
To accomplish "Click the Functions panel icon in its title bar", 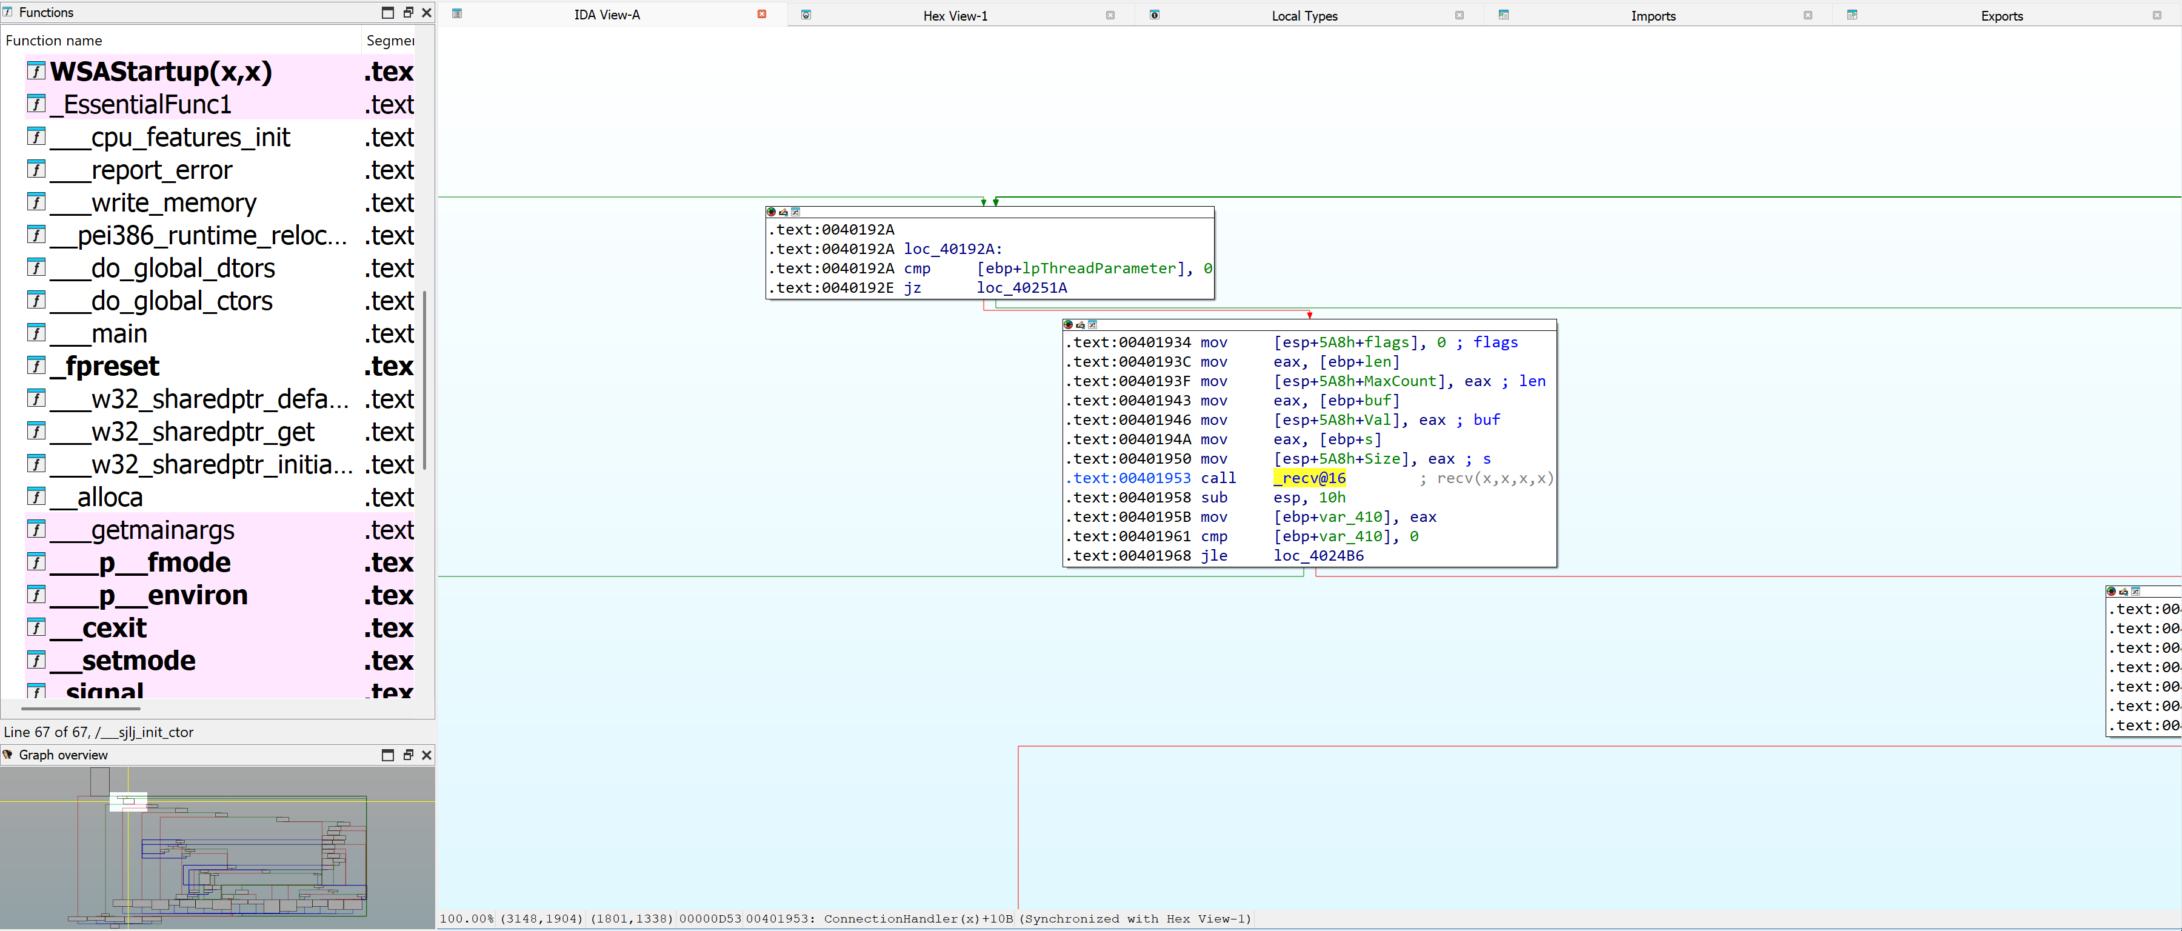I will pyautogui.click(x=8, y=12).
